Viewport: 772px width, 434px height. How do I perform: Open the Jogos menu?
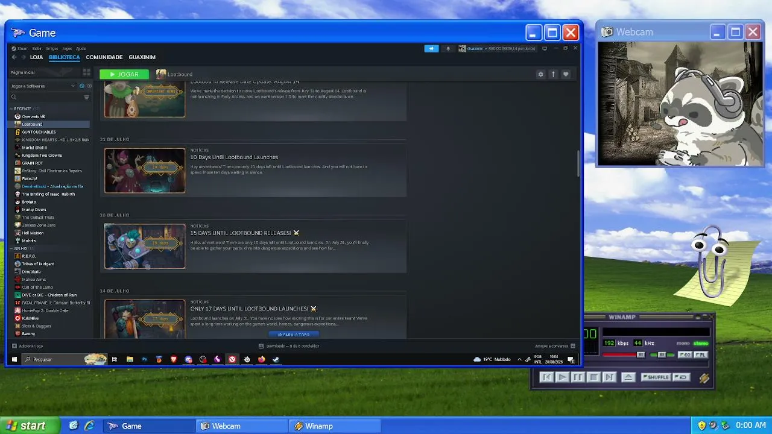click(67, 48)
